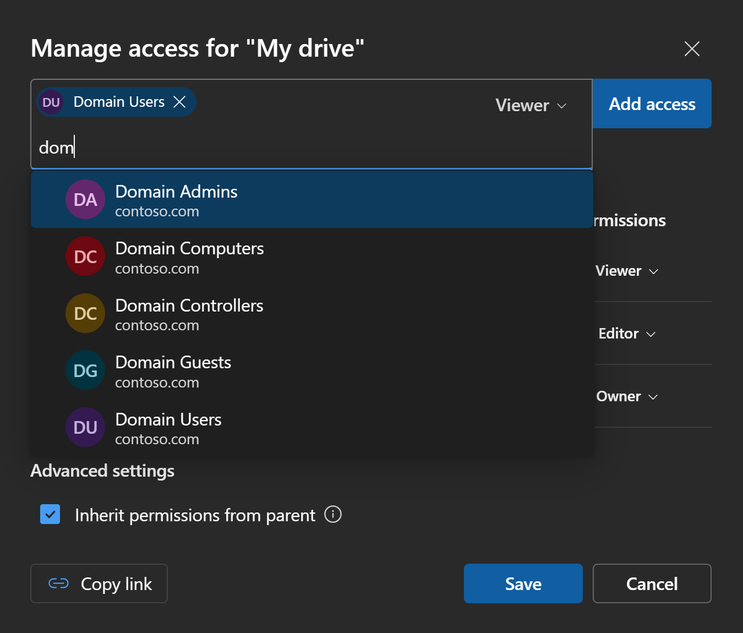Uncheck Inherit permissions from parent

click(x=50, y=515)
